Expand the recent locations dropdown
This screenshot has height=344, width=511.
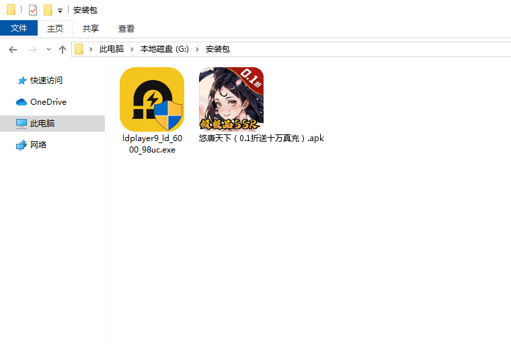click(x=48, y=50)
